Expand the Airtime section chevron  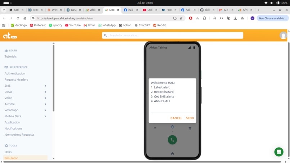pos(45,104)
